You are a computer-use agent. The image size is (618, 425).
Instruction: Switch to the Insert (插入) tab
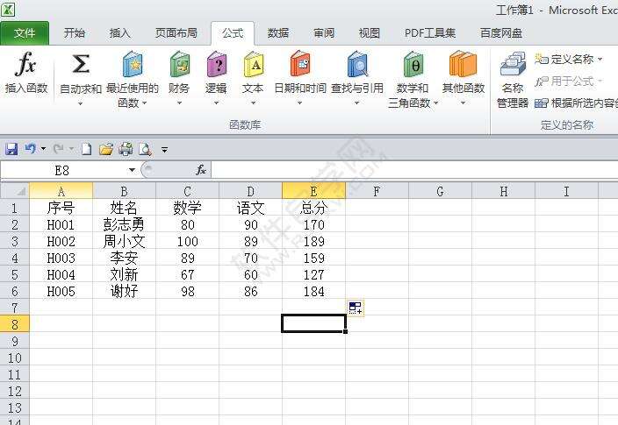pos(119,33)
